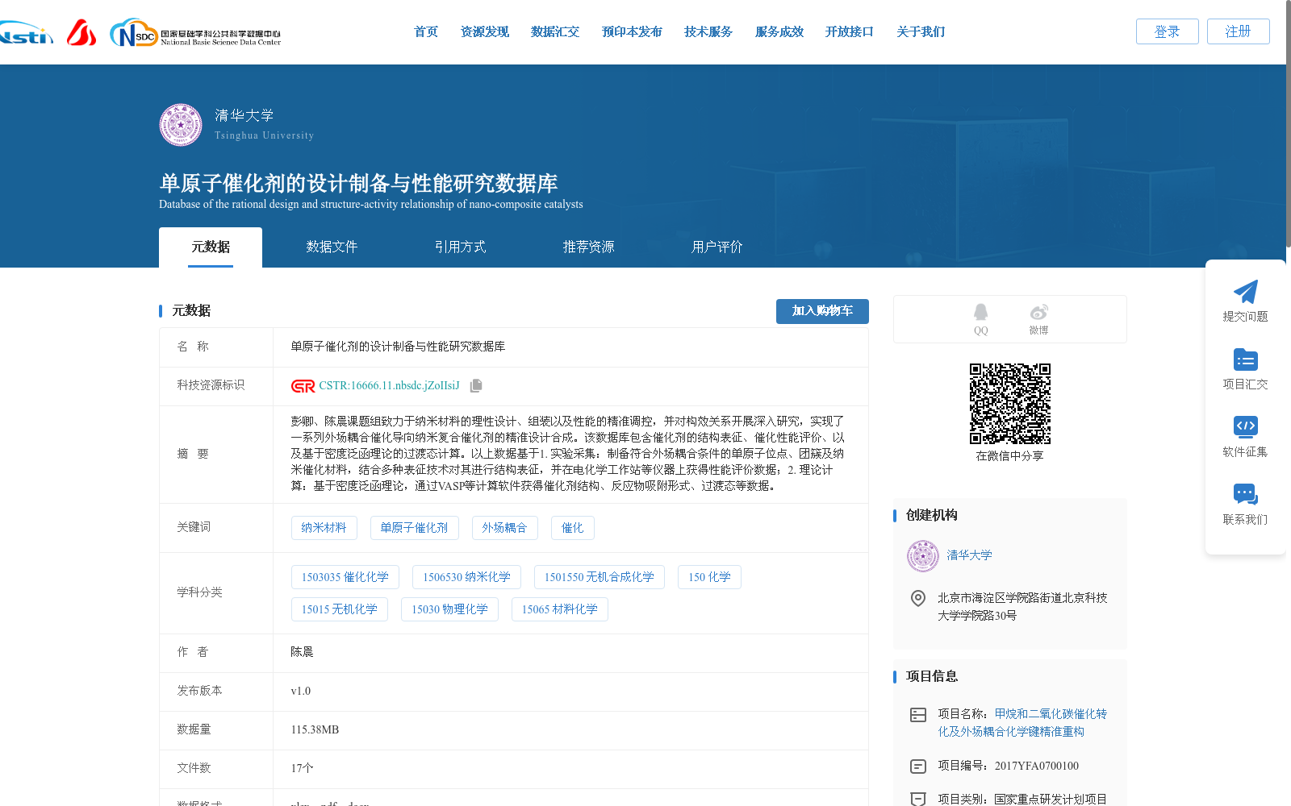Open 关于我们 navigation item
Image resolution: width=1291 pixels, height=806 pixels.
[921, 32]
